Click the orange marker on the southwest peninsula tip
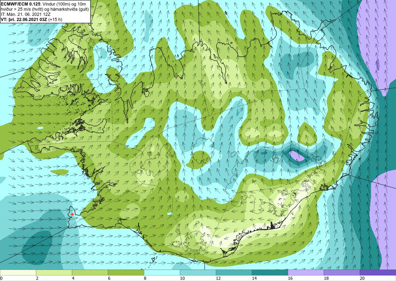This screenshot has height=281, width=396. point(72,214)
